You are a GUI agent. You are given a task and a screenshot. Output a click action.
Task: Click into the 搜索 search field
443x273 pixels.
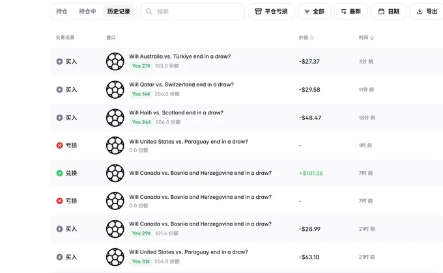(193, 12)
